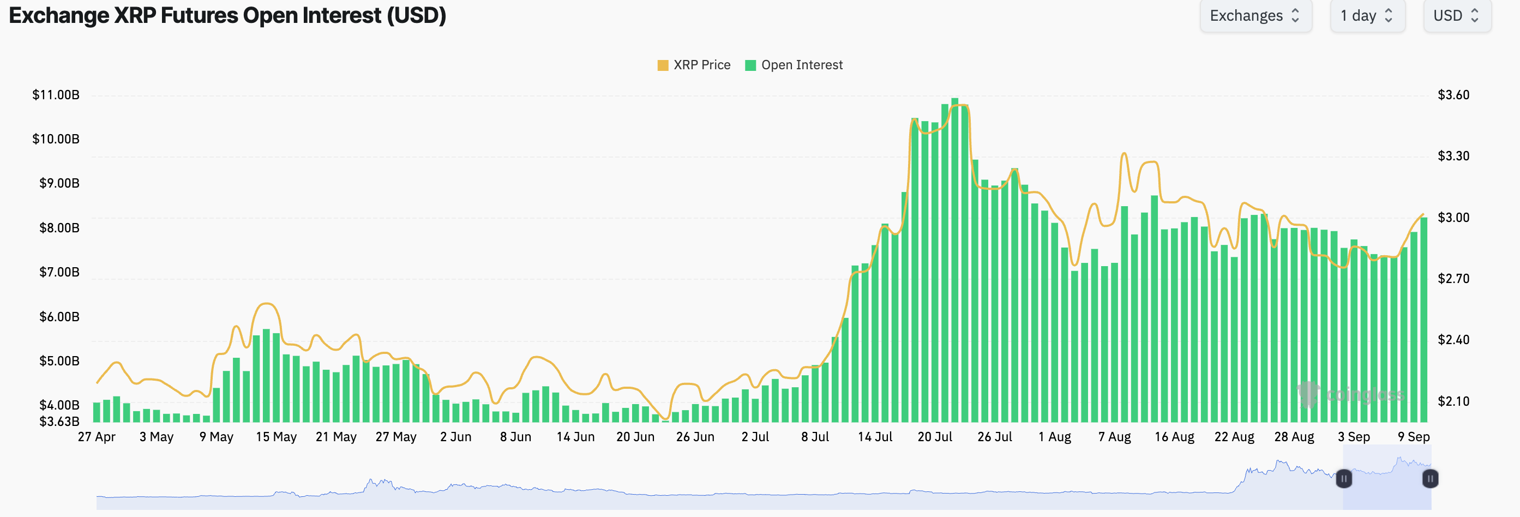The image size is (1520, 517).
Task: Click the last green bar at 9 Sep
Action: coord(1424,320)
